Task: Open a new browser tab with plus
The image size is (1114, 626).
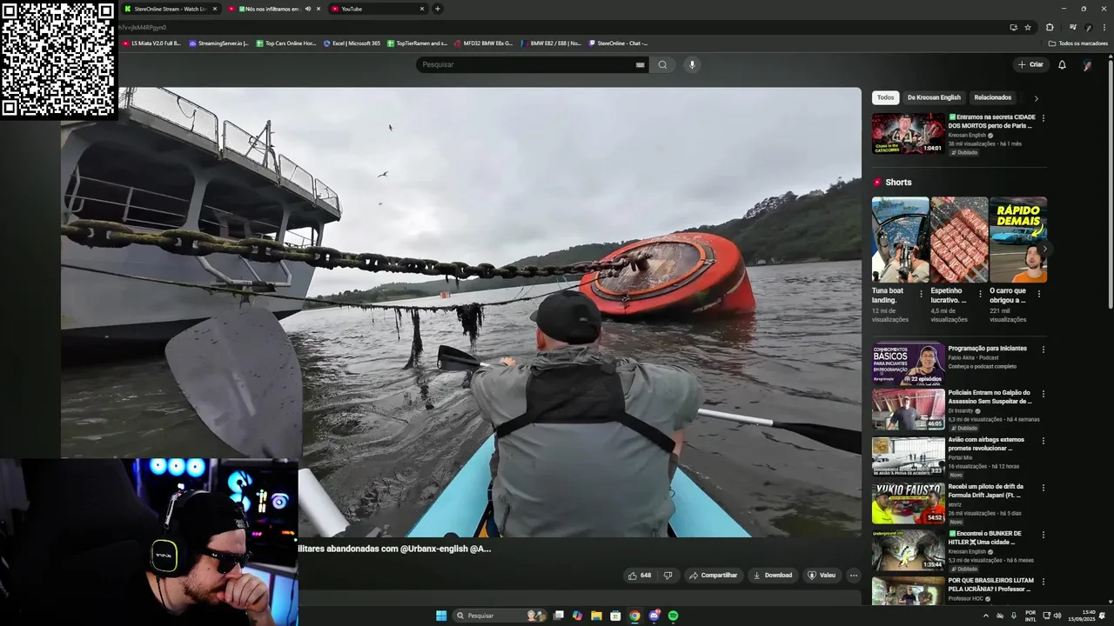Action: (x=437, y=9)
